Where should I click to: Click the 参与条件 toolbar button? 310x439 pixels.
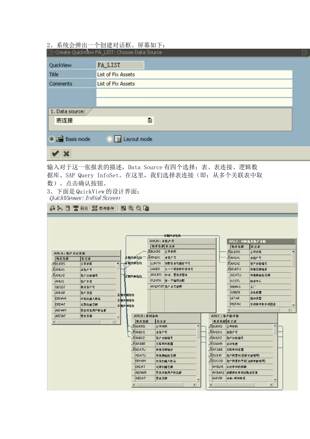(x=103, y=208)
